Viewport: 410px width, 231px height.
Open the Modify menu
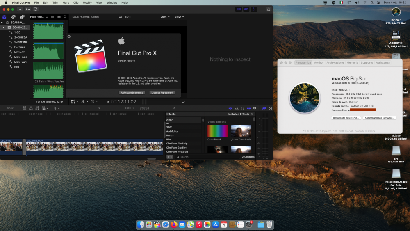click(x=87, y=2)
